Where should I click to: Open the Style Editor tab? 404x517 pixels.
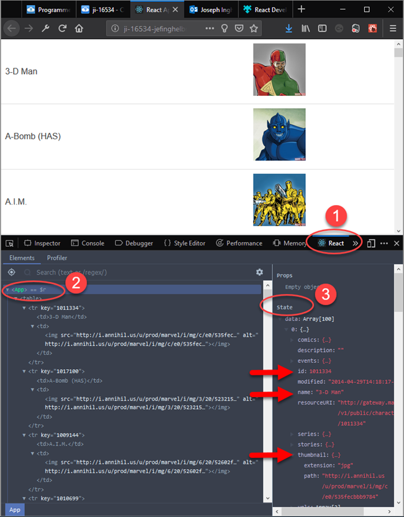coord(185,244)
